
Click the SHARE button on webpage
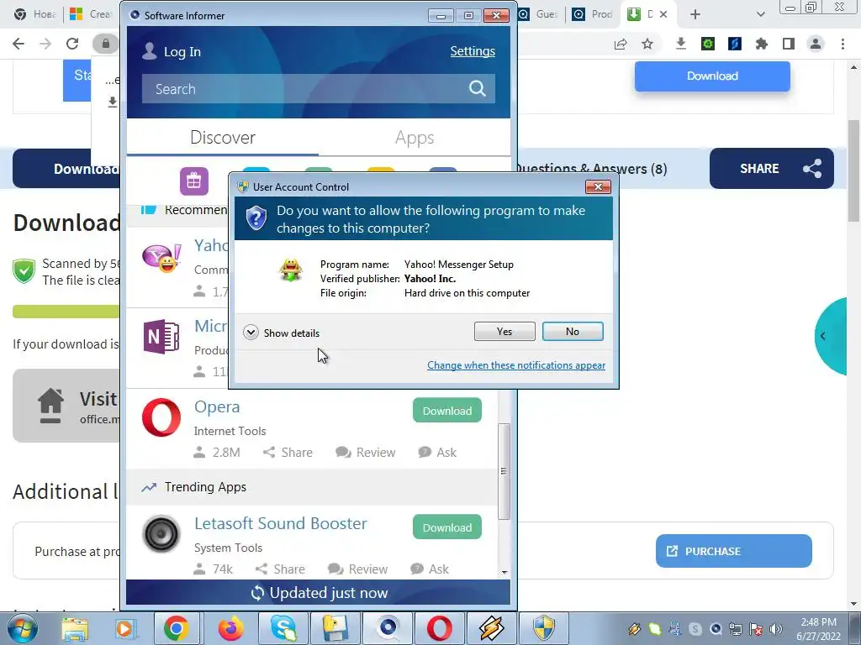pos(772,168)
